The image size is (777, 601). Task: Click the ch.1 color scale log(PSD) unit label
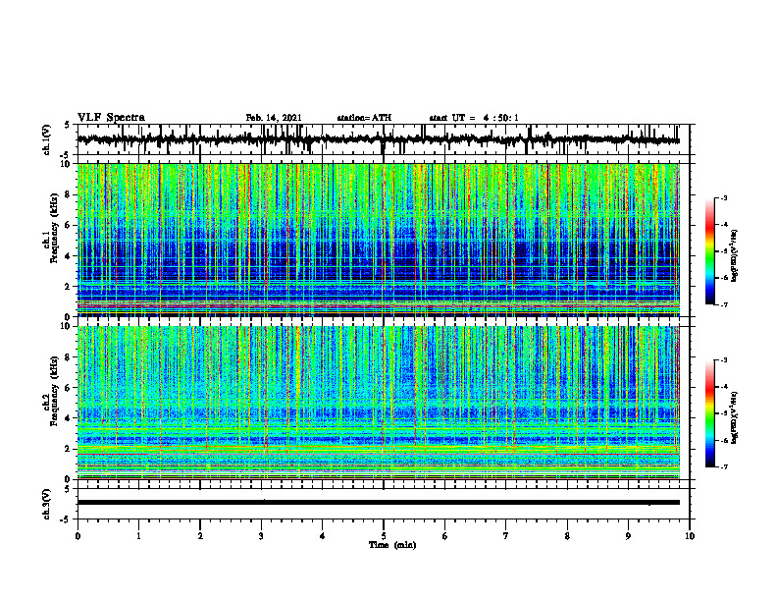pos(735,255)
